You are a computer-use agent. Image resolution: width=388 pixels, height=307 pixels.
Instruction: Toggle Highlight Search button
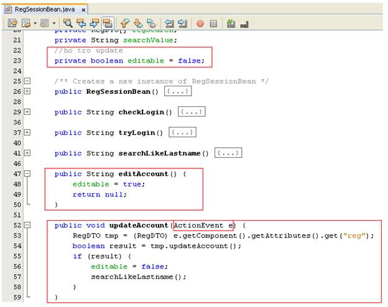pyautogui.click(x=108, y=23)
